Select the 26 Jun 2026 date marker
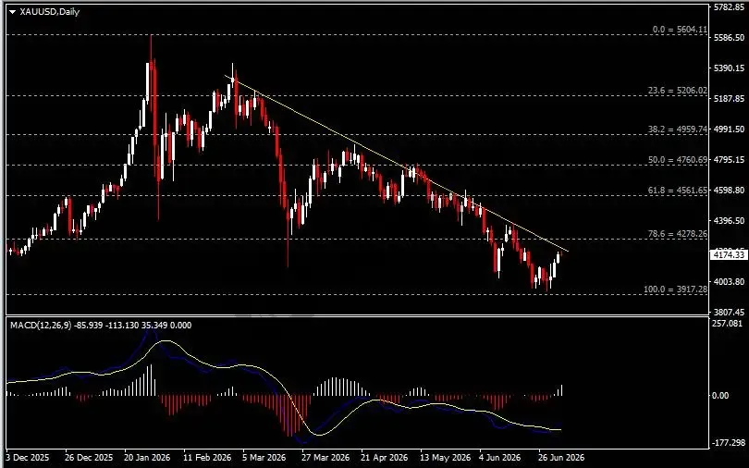749x468 pixels. [562, 458]
